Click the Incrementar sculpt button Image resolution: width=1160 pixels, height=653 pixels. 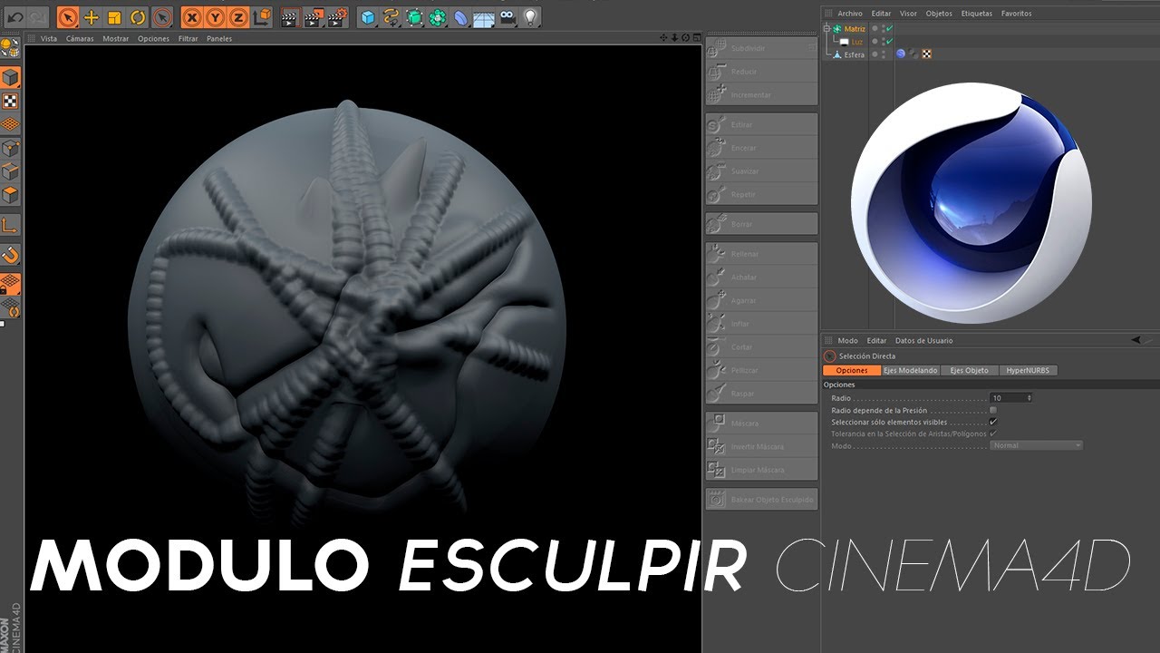762,95
